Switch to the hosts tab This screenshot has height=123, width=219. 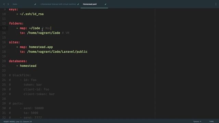(x=15, y=4)
